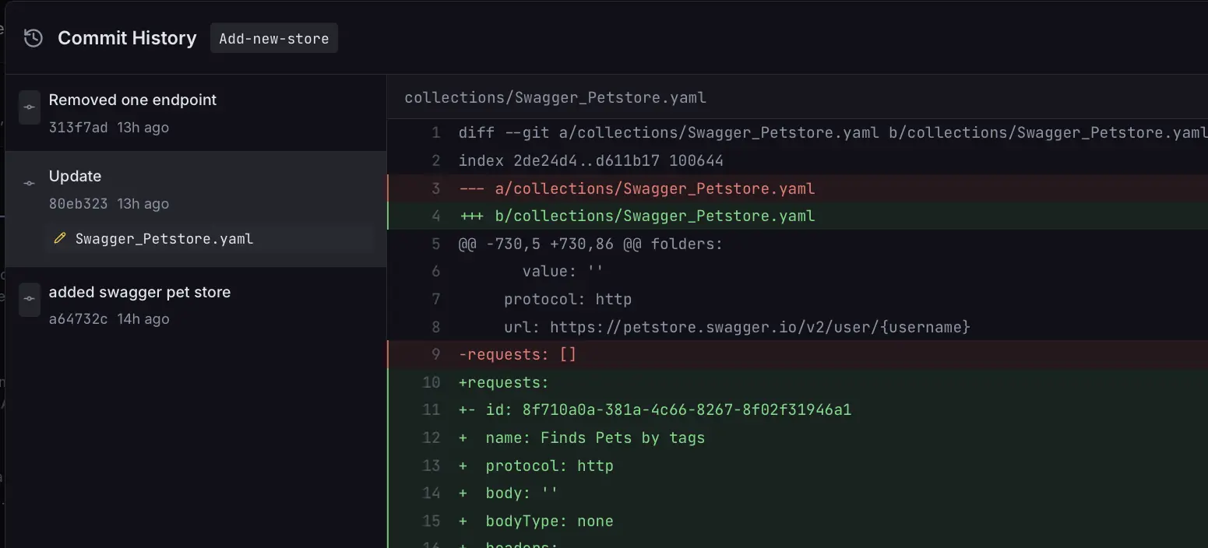
Task: Click commit hash 80eb323
Action: [x=79, y=203]
